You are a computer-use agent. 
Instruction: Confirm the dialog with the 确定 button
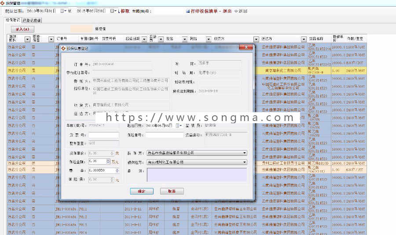point(142,191)
